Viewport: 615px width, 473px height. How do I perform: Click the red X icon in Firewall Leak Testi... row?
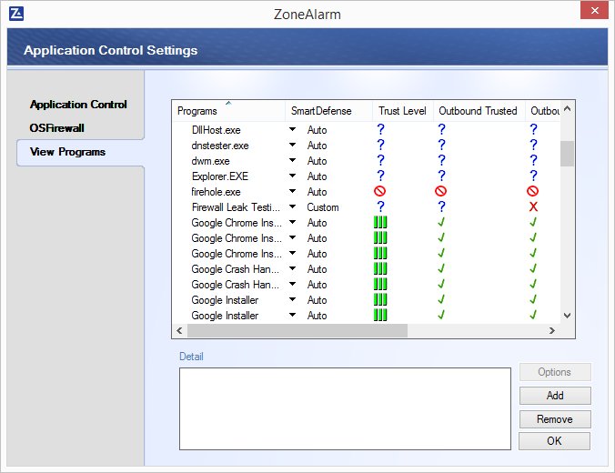pos(533,206)
